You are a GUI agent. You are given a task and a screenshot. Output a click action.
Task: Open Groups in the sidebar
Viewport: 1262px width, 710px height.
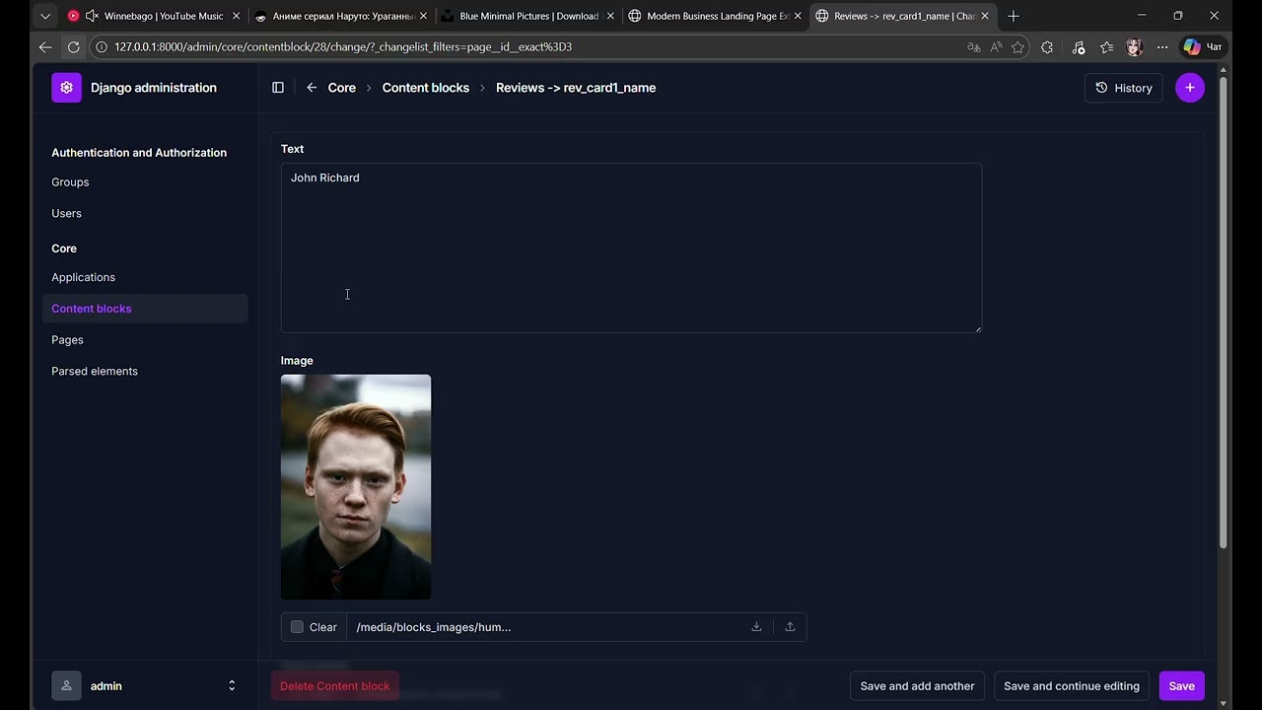[70, 182]
